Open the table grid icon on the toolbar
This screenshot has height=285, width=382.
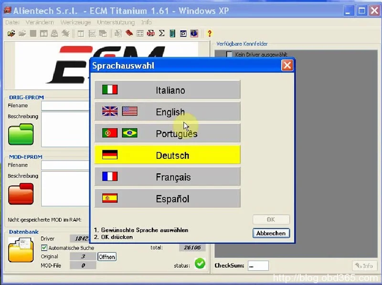[139, 33]
